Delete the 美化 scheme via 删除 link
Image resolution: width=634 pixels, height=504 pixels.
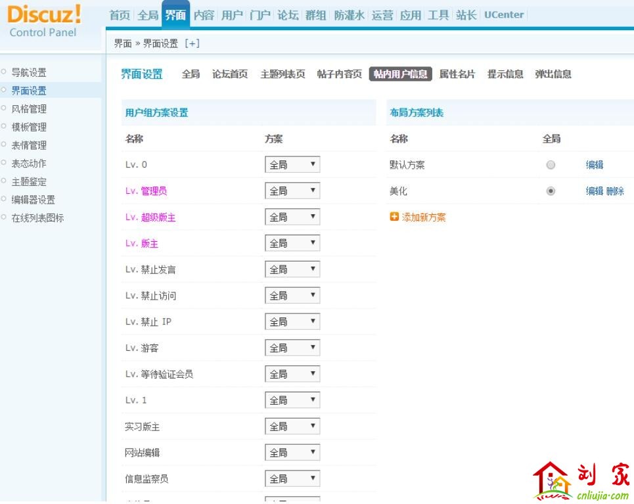(x=615, y=191)
